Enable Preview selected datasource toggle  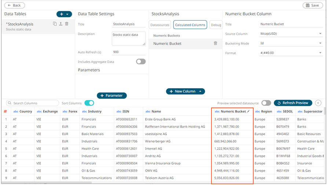pos(266,103)
